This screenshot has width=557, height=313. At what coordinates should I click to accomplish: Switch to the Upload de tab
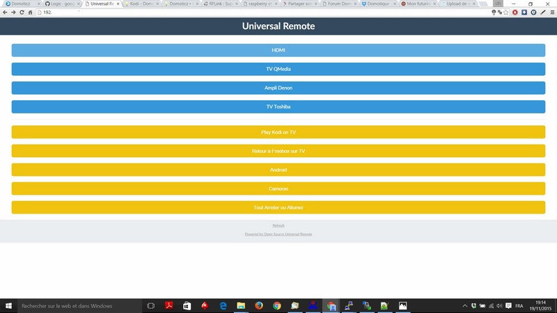click(x=458, y=3)
